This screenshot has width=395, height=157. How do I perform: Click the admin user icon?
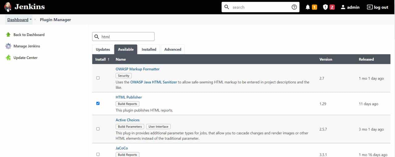point(343,7)
